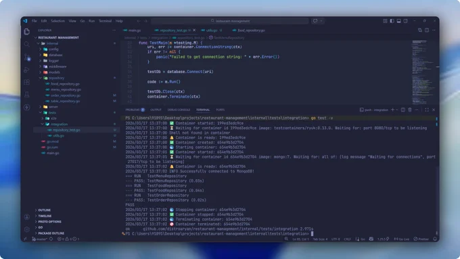Click the navigate forward arrow in title bar

146,21
